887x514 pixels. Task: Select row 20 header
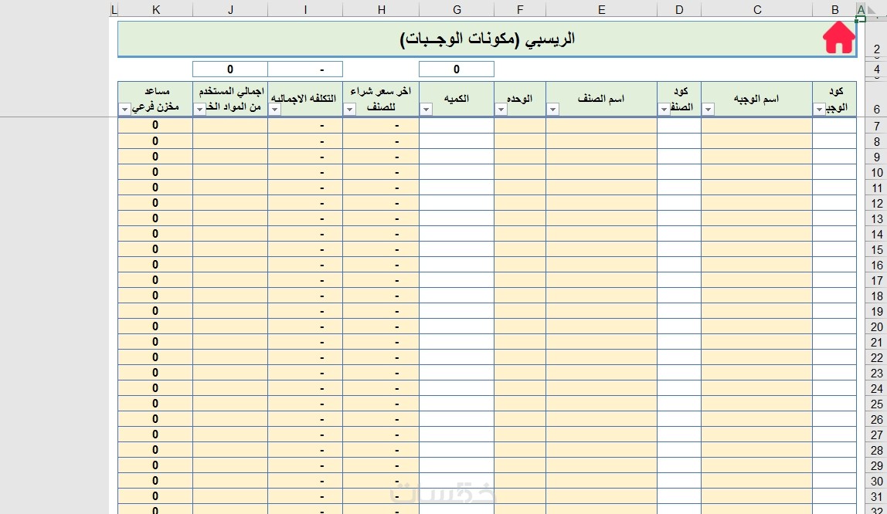pos(876,326)
